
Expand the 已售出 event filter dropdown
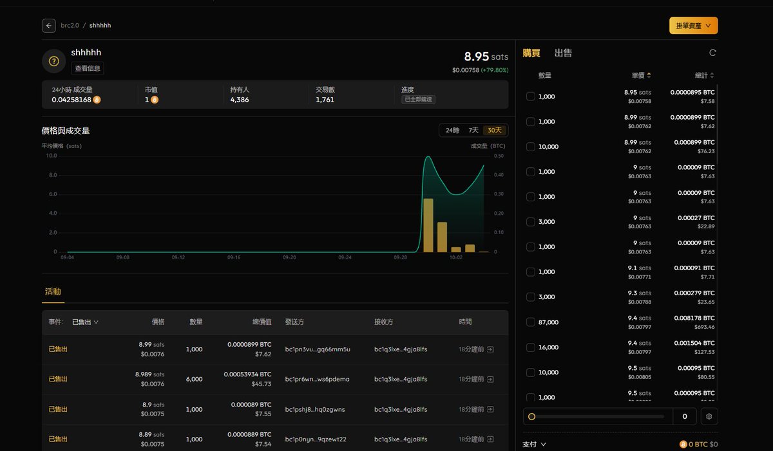(x=85, y=322)
